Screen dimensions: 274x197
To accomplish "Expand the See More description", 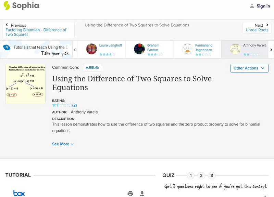I will pos(63,144).
